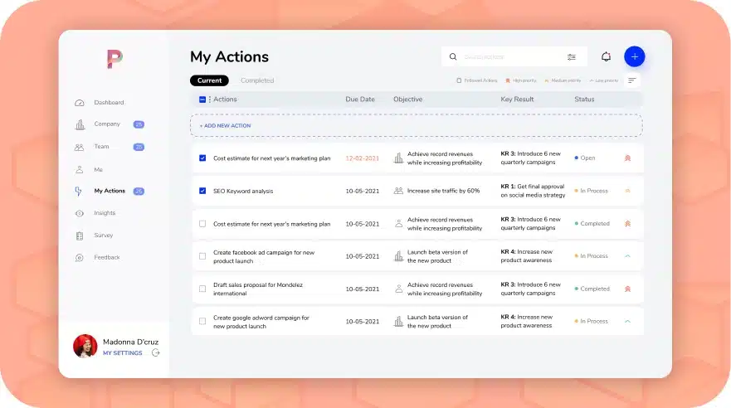The image size is (731, 408).
Task: Open Dashboard from the sidebar
Action: click(x=108, y=103)
